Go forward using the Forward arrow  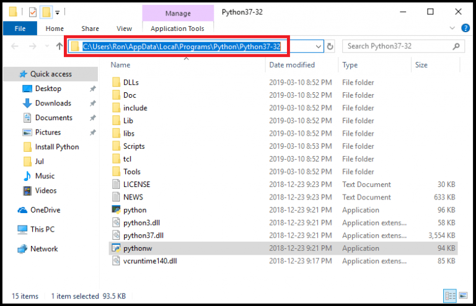(x=32, y=46)
